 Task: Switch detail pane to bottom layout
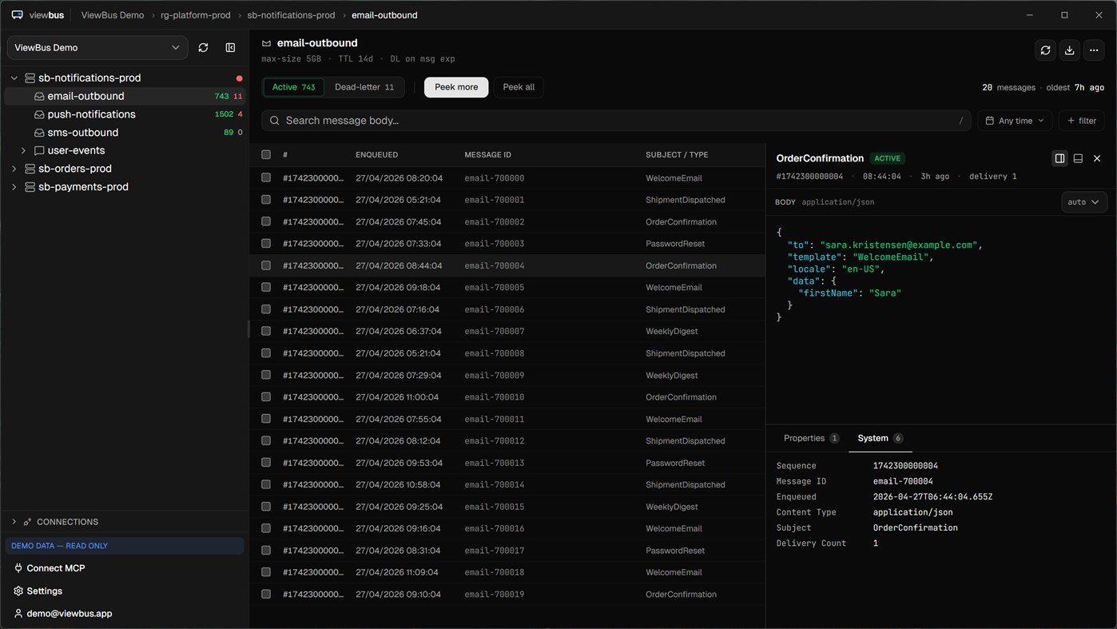click(1078, 158)
